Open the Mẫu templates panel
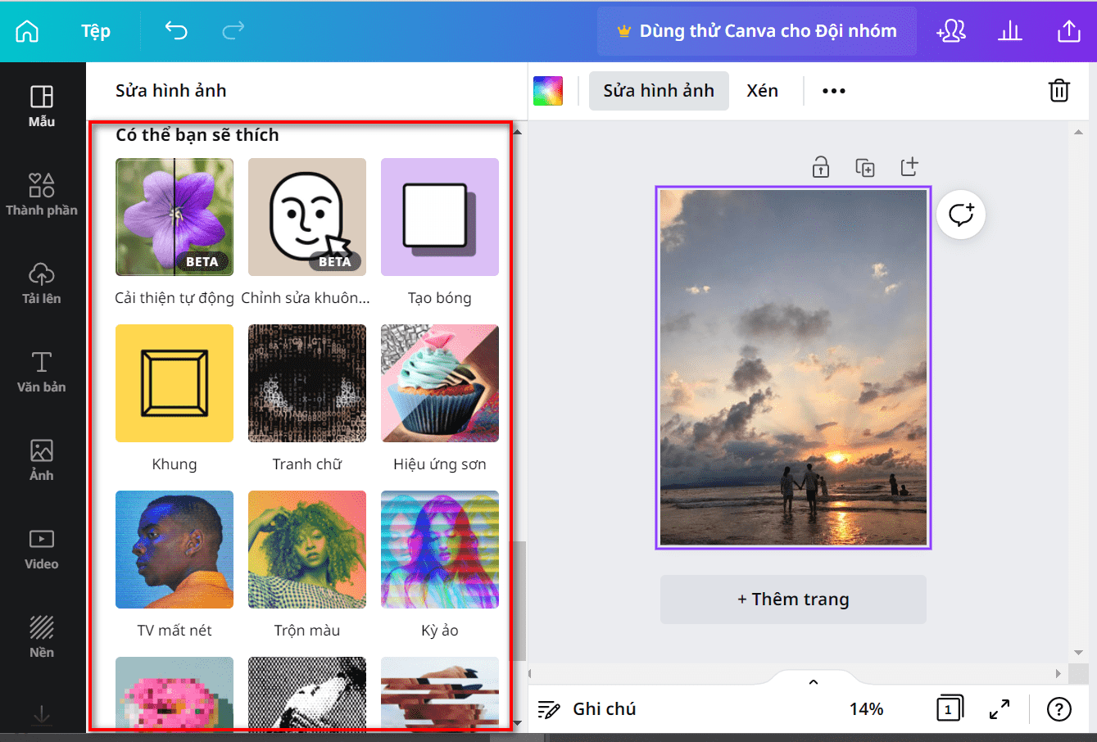 (42, 106)
